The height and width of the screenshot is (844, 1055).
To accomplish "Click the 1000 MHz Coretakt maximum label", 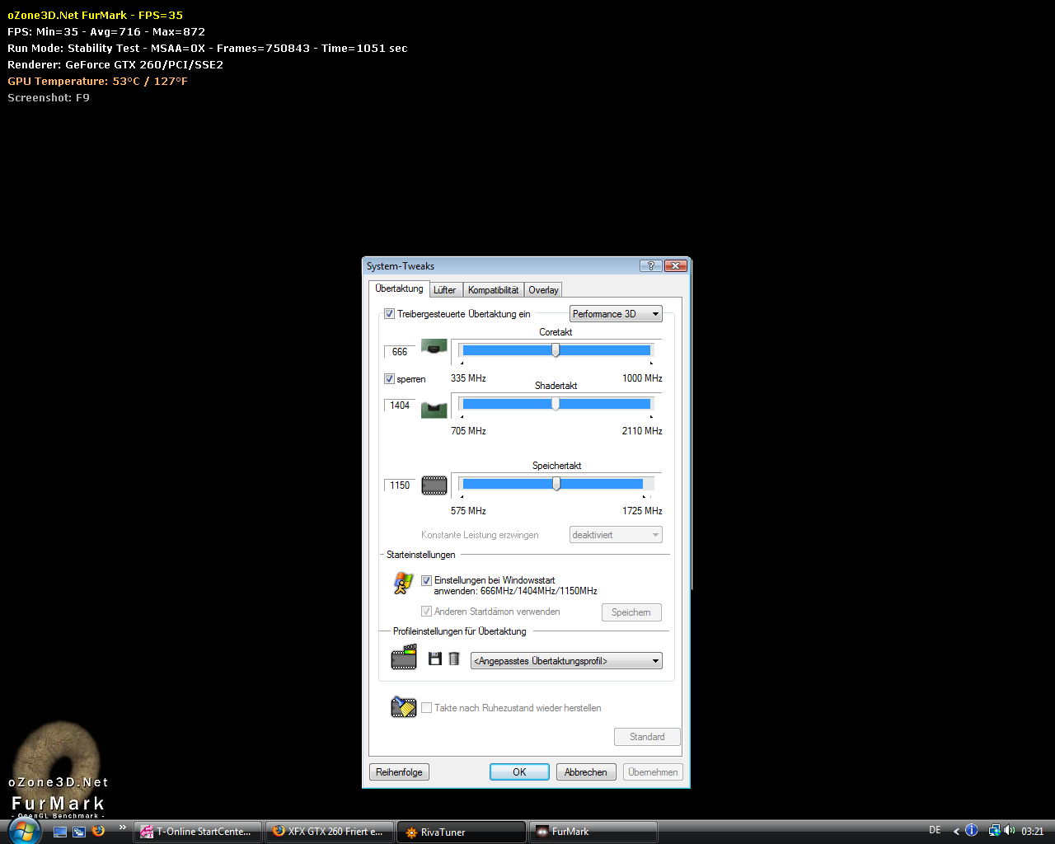I will coord(642,378).
